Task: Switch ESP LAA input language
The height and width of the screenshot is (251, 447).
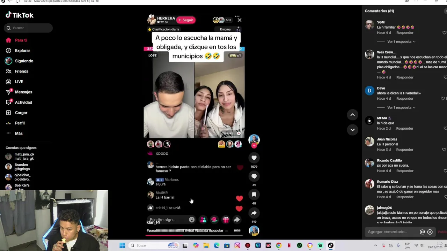Action: point(407,245)
